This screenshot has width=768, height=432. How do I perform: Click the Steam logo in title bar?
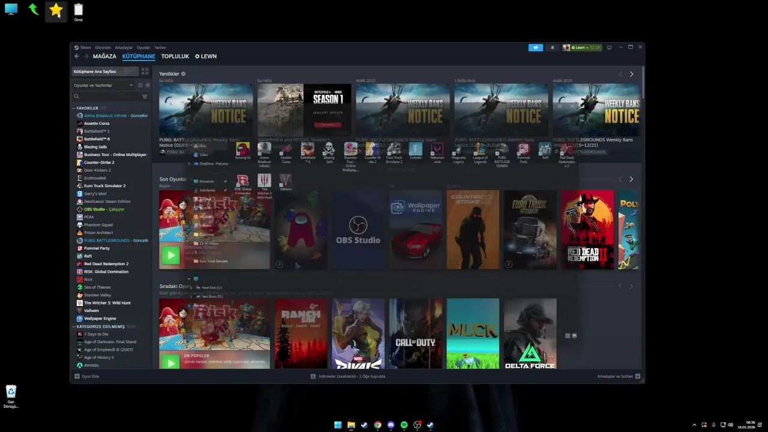[76, 47]
